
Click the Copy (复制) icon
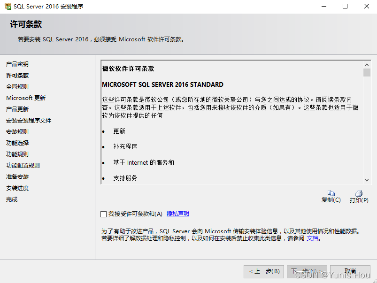pyautogui.click(x=331, y=193)
